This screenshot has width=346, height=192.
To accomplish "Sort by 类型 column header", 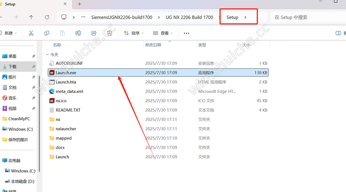I will click(x=202, y=45).
